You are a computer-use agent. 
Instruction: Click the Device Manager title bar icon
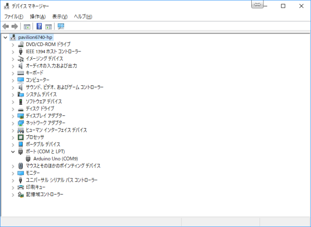(x=6, y=6)
